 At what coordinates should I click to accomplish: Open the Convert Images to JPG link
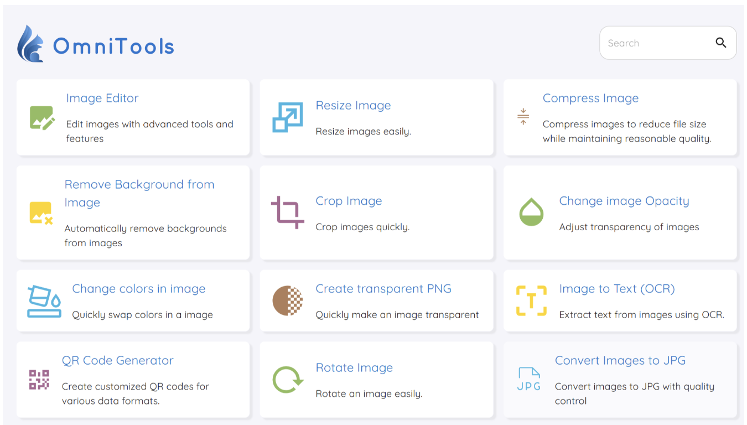620,361
